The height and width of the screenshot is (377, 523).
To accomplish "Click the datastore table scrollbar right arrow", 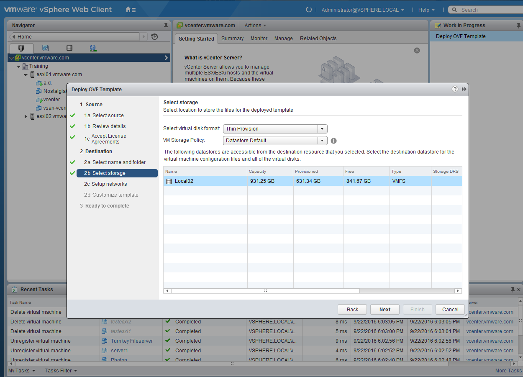I will (459, 291).
